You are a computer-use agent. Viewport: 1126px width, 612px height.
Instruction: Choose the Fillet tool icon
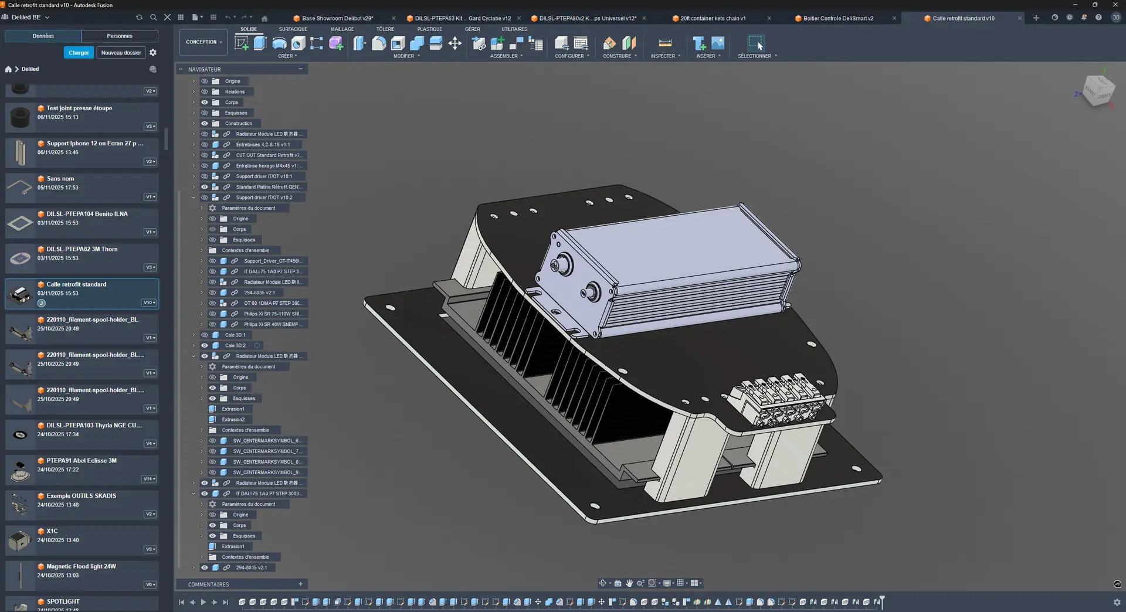[x=379, y=43]
